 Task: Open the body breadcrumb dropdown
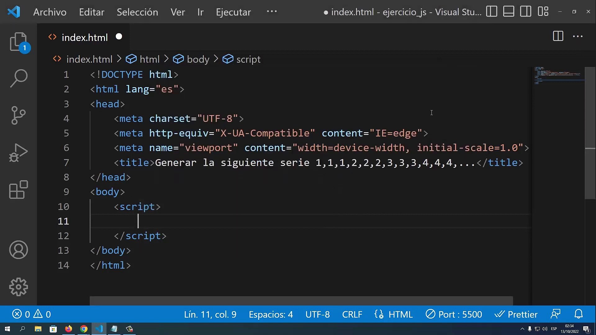coord(198,59)
